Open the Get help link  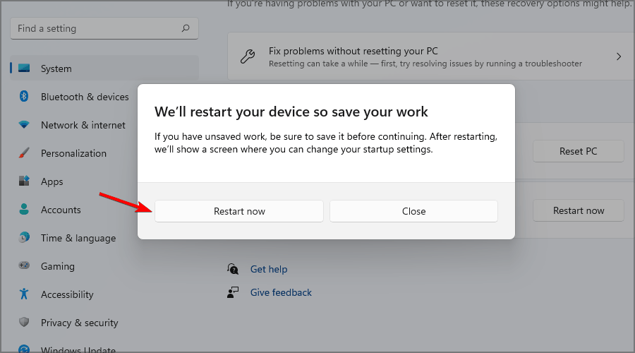coord(269,269)
